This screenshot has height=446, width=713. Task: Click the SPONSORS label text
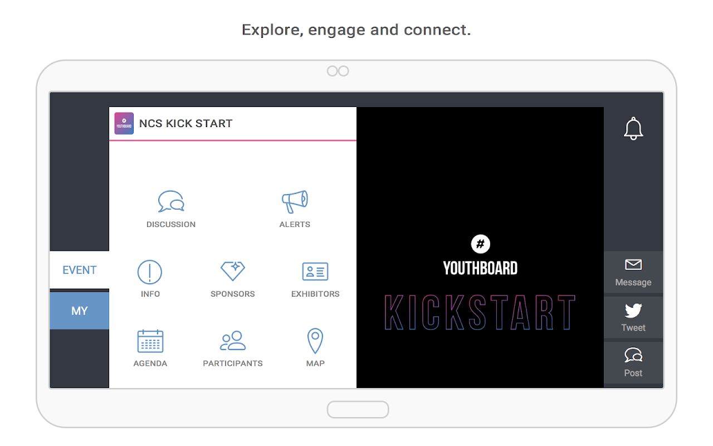(x=233, y=294)
